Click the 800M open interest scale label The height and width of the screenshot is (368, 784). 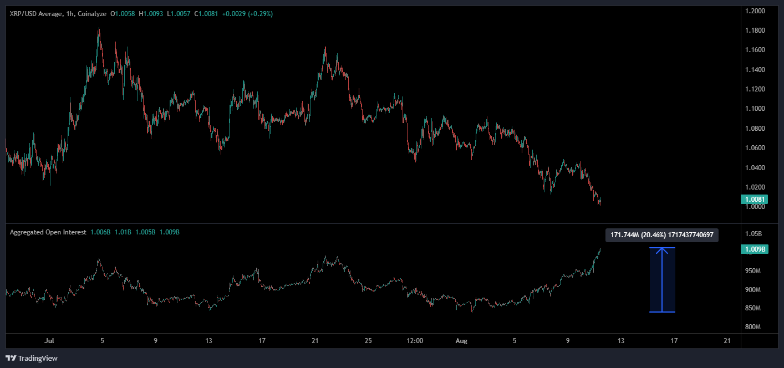coord(753,327)
